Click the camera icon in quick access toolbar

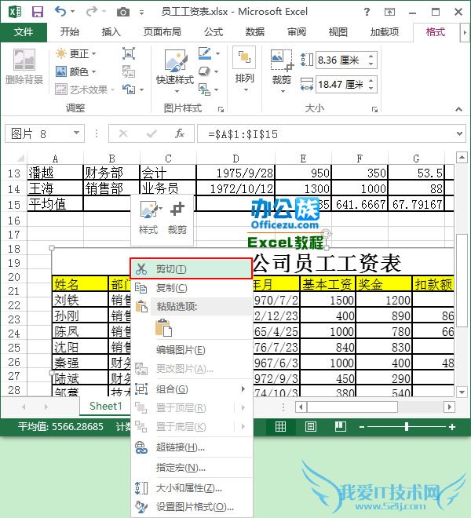click(123, 13)
